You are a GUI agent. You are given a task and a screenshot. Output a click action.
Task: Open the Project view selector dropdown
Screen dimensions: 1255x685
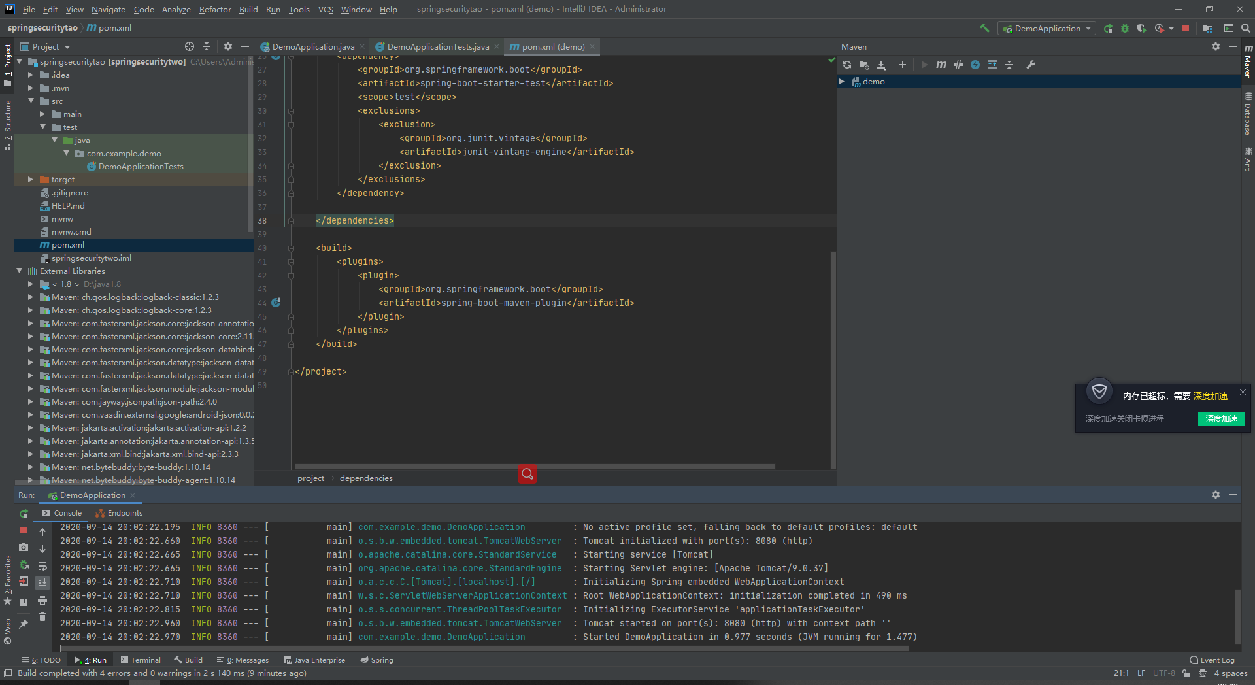pyautogui.click(x=46, y=46)
